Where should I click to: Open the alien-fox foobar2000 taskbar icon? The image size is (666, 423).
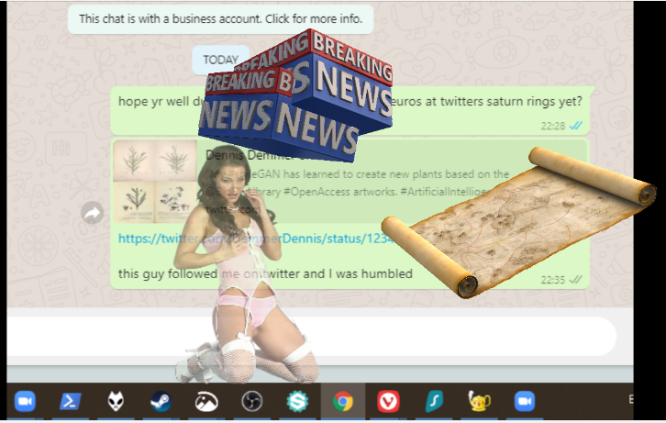[x=116, y=401]
